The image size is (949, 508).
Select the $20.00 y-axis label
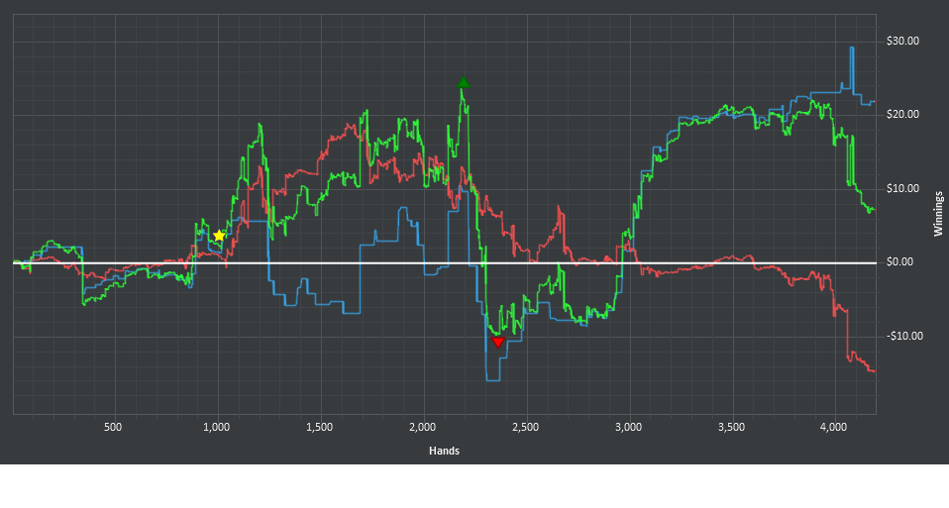pyautogui.click(x=902, y=115)
